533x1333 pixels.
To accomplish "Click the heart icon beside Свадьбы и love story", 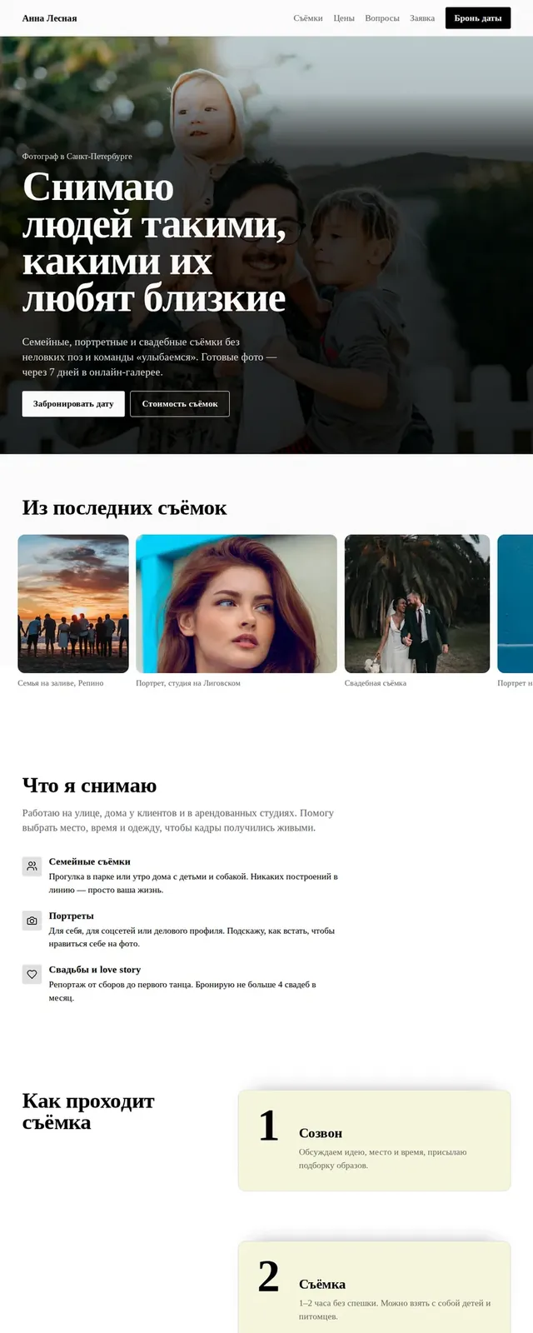I will click(x=32, y=974).
